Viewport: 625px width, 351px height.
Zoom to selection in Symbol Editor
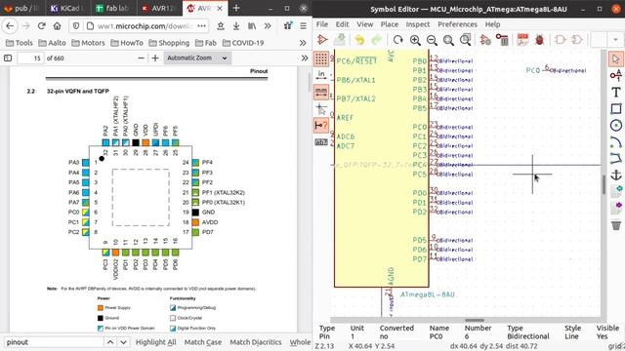click(x=465, y=40)
